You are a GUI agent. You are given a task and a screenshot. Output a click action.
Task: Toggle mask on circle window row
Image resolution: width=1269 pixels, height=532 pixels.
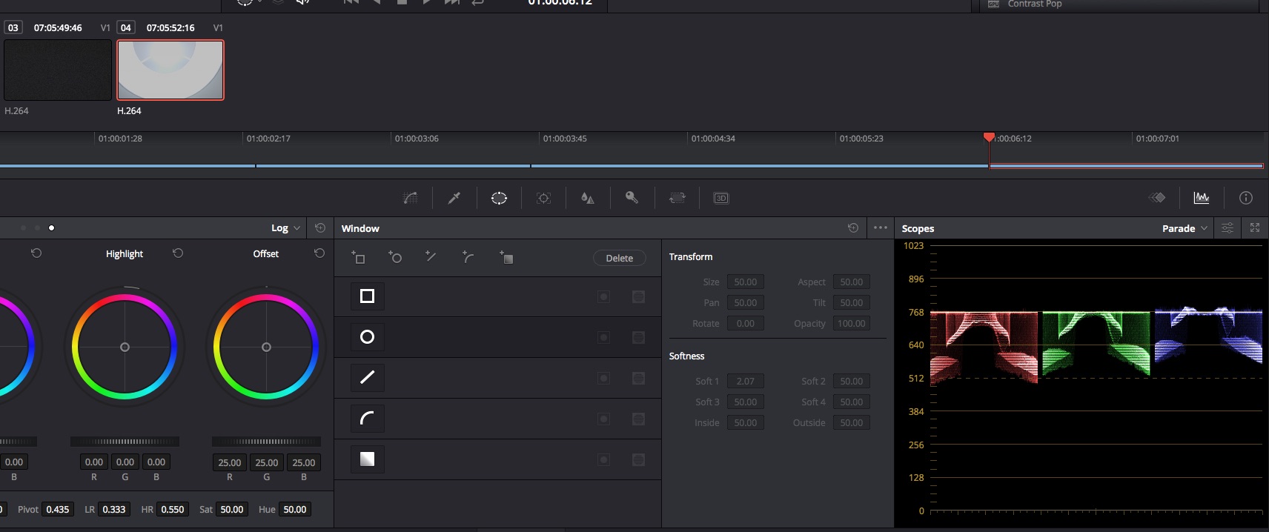pyautogui.click(x=638, y=337)
